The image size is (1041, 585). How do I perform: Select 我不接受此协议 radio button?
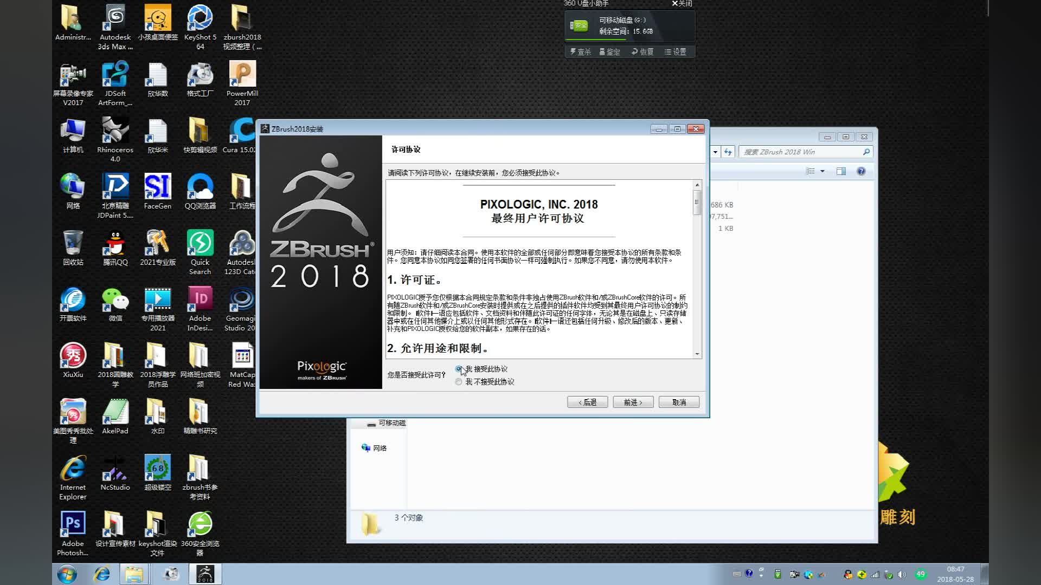coord(459,382)
